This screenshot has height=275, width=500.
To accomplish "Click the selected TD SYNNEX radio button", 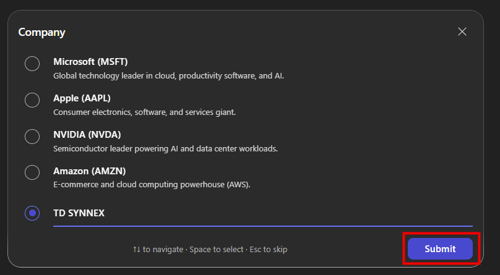I will tap(32, 213).
